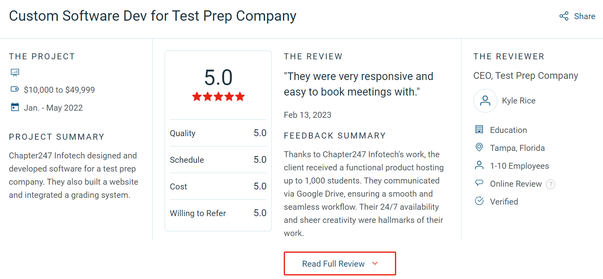Screen dimensions: 603x279
Task: Click the Education industry building icon
Action: (479, 130)
